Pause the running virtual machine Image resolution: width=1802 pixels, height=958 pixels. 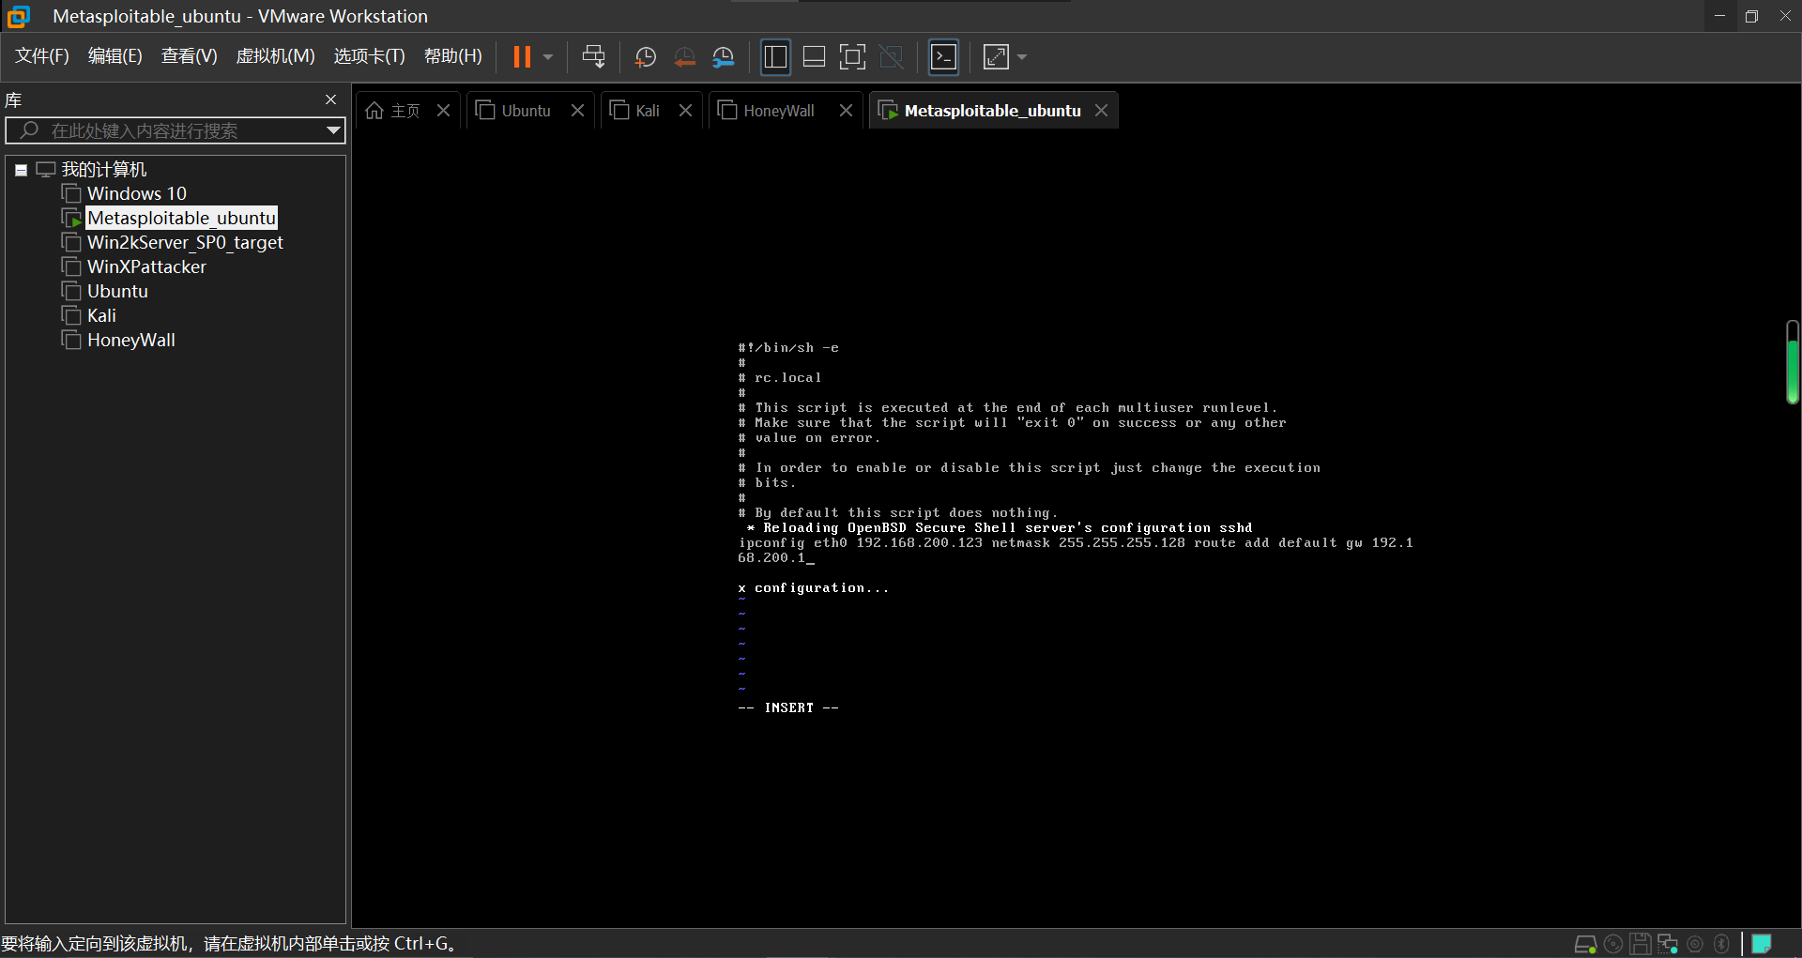tap(522, 57)
